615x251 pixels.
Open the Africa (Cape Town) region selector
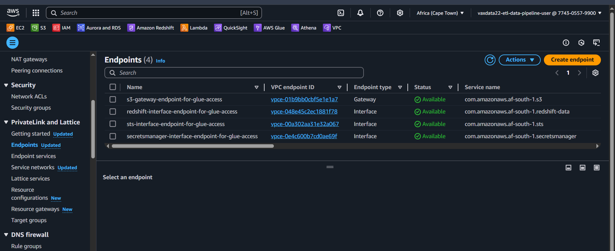440,13
